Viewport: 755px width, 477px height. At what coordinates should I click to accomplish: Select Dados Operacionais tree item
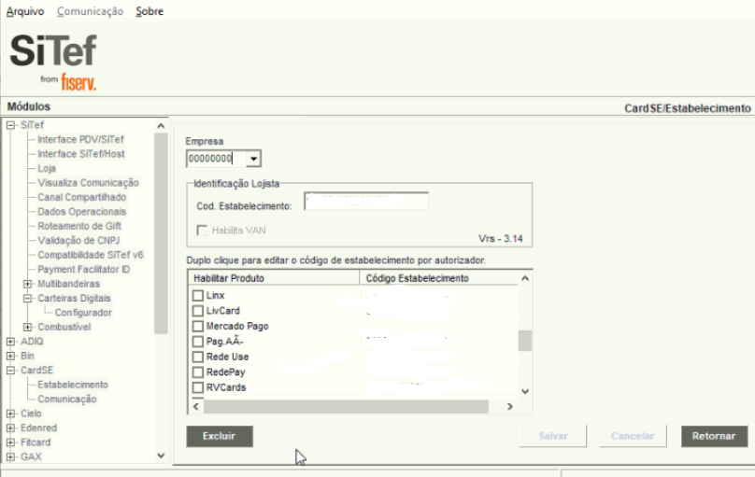[82, 212]
